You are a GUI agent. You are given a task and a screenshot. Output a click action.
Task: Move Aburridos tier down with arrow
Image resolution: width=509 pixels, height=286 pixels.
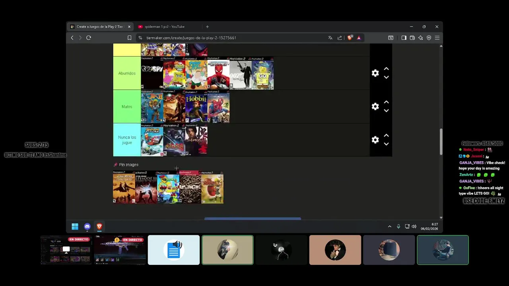(x=386, y=77)
